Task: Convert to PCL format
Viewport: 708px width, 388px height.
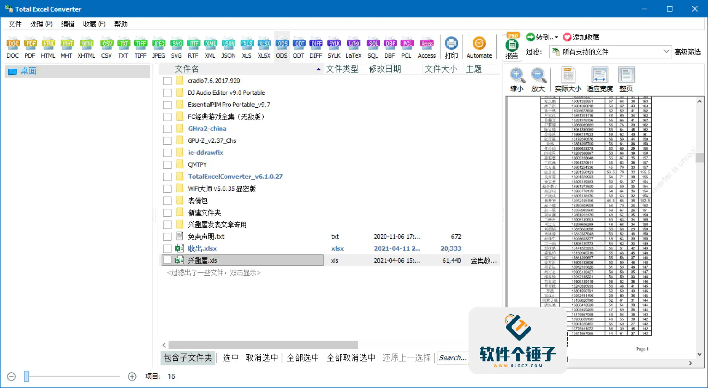Action: [x=407, y=48]
